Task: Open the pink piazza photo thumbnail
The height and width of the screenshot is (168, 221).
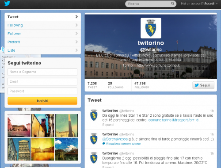Action: point(19,126)
